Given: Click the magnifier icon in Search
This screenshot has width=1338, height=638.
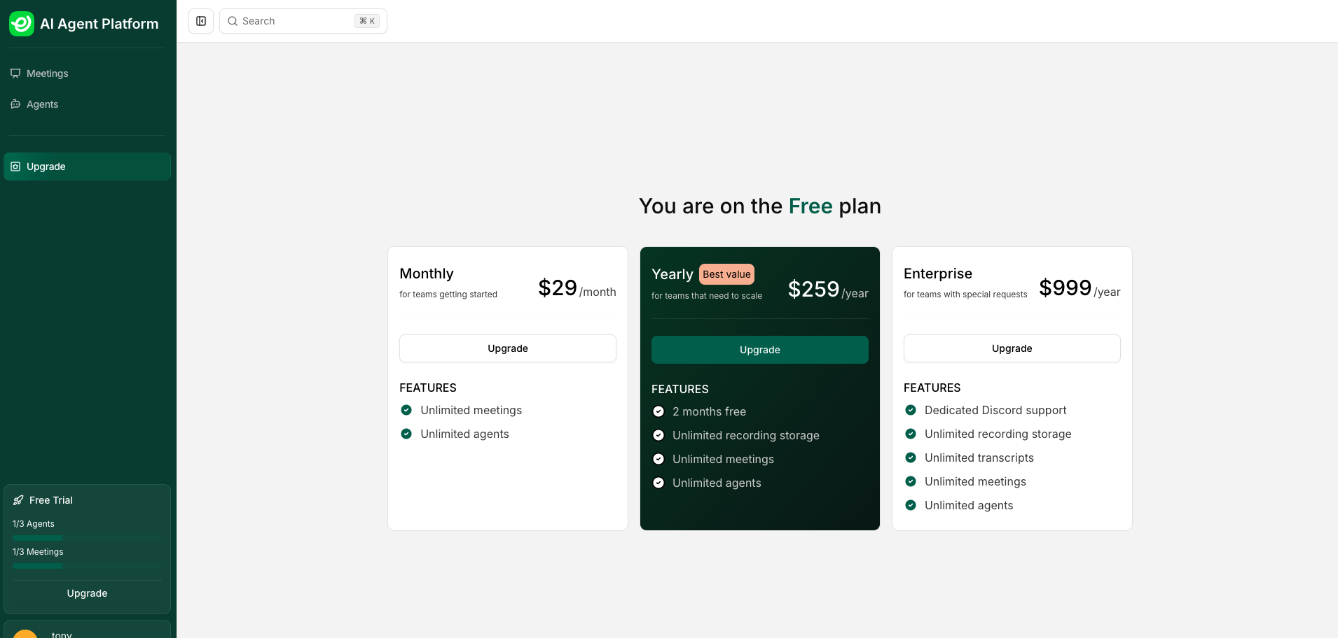Looking at the screenshot, I should click(x=233, y=21).
